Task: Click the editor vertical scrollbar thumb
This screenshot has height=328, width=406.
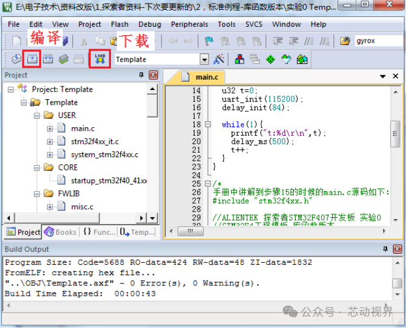Action: [x=395, y=134]
